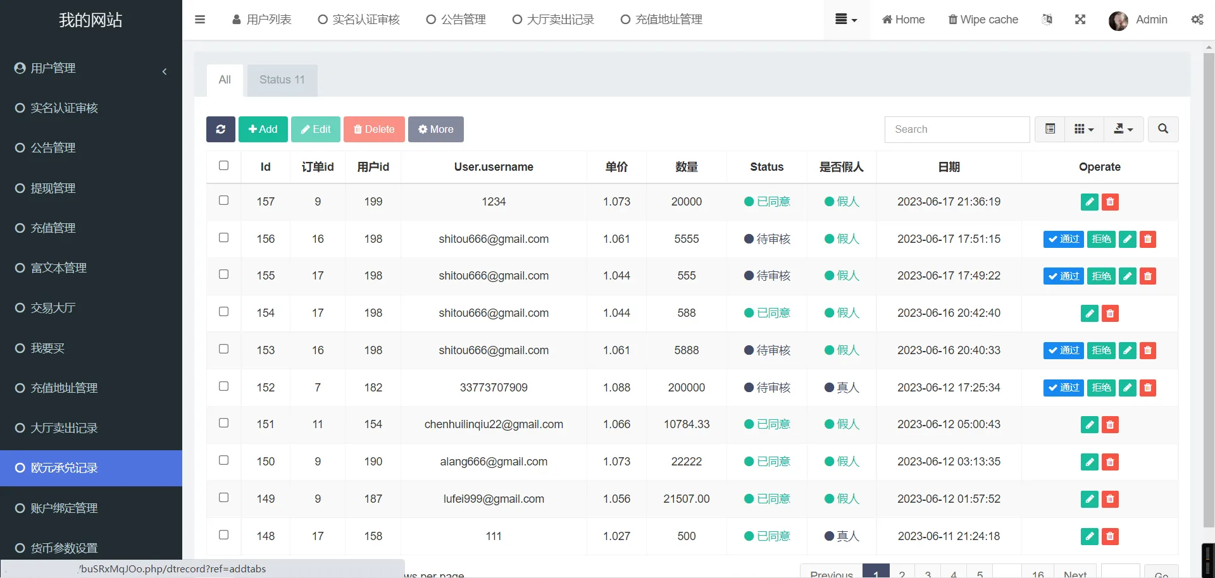Open the export data dropdown
The height and width of the screenshot is (578, 1215).
[x=1123, y=129]
